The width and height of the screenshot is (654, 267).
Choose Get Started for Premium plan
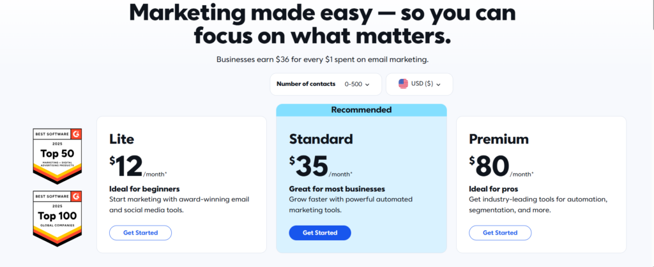pyautogui.click(x=500, y=233)
